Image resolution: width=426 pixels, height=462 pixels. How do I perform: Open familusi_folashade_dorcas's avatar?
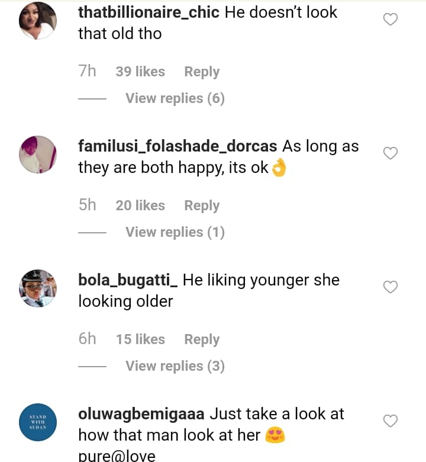[x=38, y=155]
